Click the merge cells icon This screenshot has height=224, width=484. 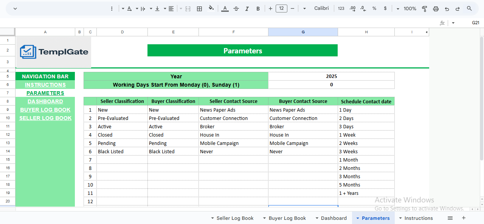click(x=188, y=8)
